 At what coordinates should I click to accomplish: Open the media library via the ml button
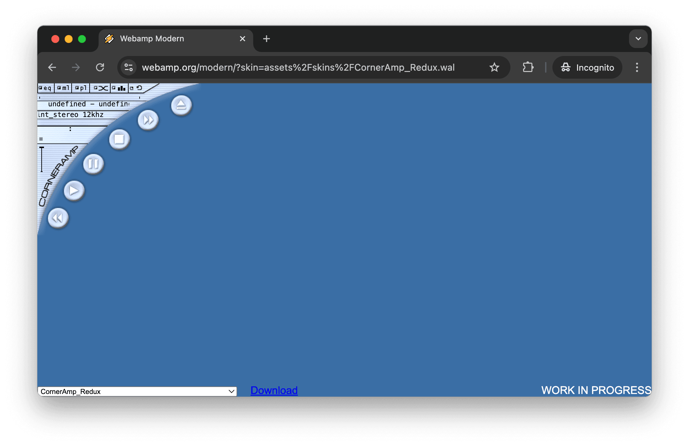tap(66, 88)
